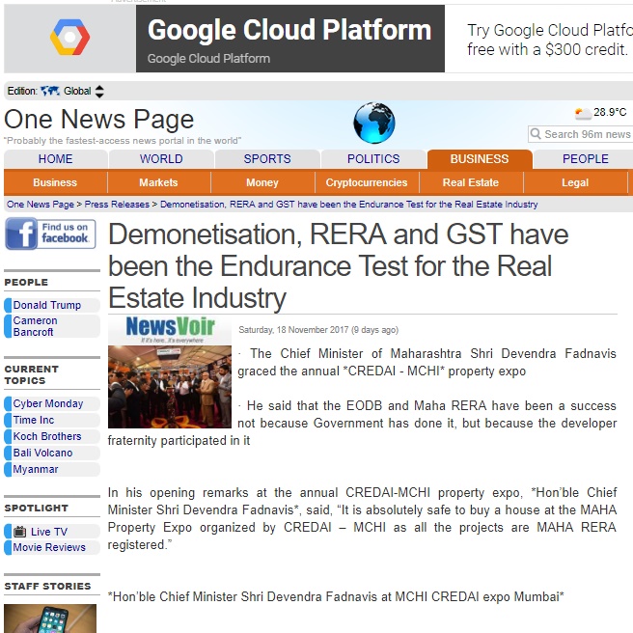This screenshot has height=633, width=633.
Task: Click the CURRENT TOPICS section heading
Action: (x=32, y=374)
